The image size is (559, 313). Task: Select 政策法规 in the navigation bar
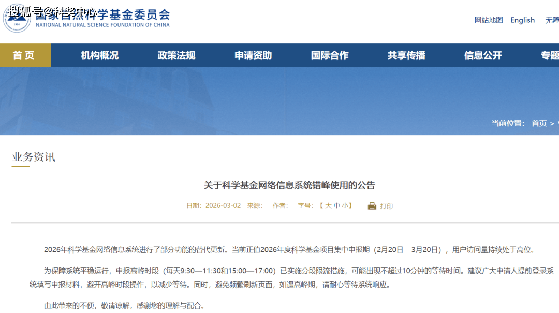point(176,55)
